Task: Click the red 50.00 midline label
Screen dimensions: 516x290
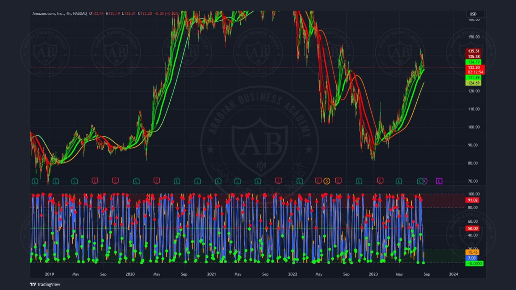Action: (x=473, y=228)
